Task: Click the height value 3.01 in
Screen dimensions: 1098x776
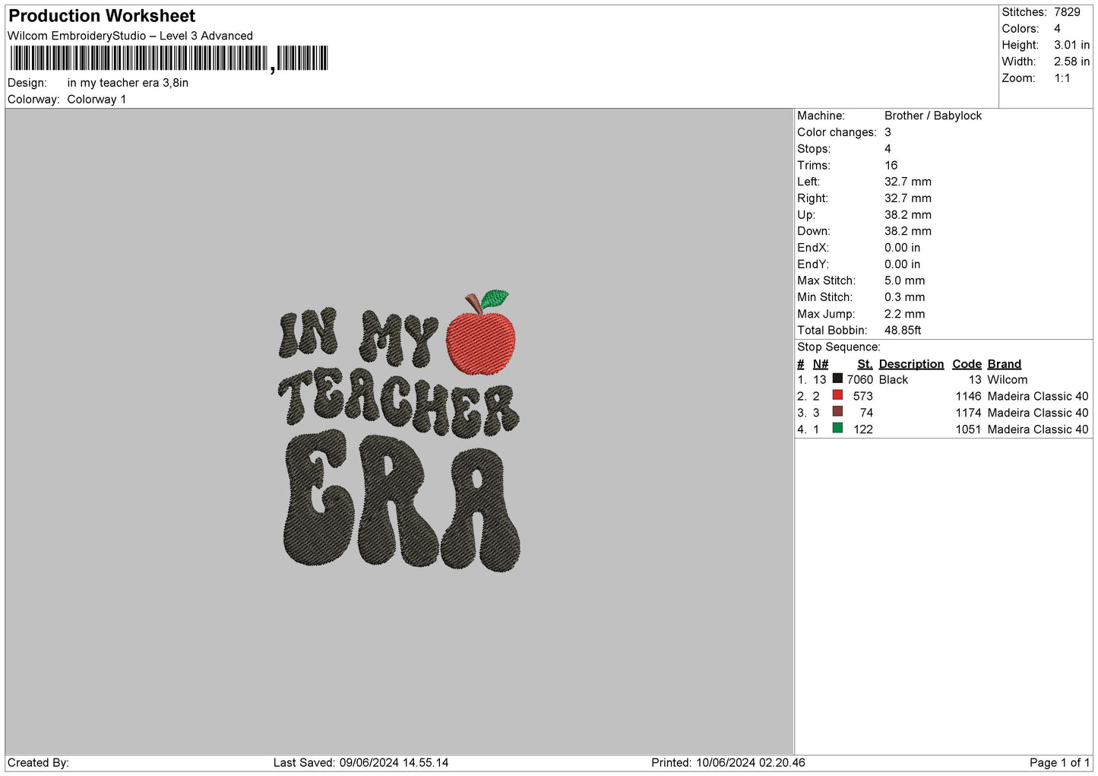Action: click(1071, 45)
